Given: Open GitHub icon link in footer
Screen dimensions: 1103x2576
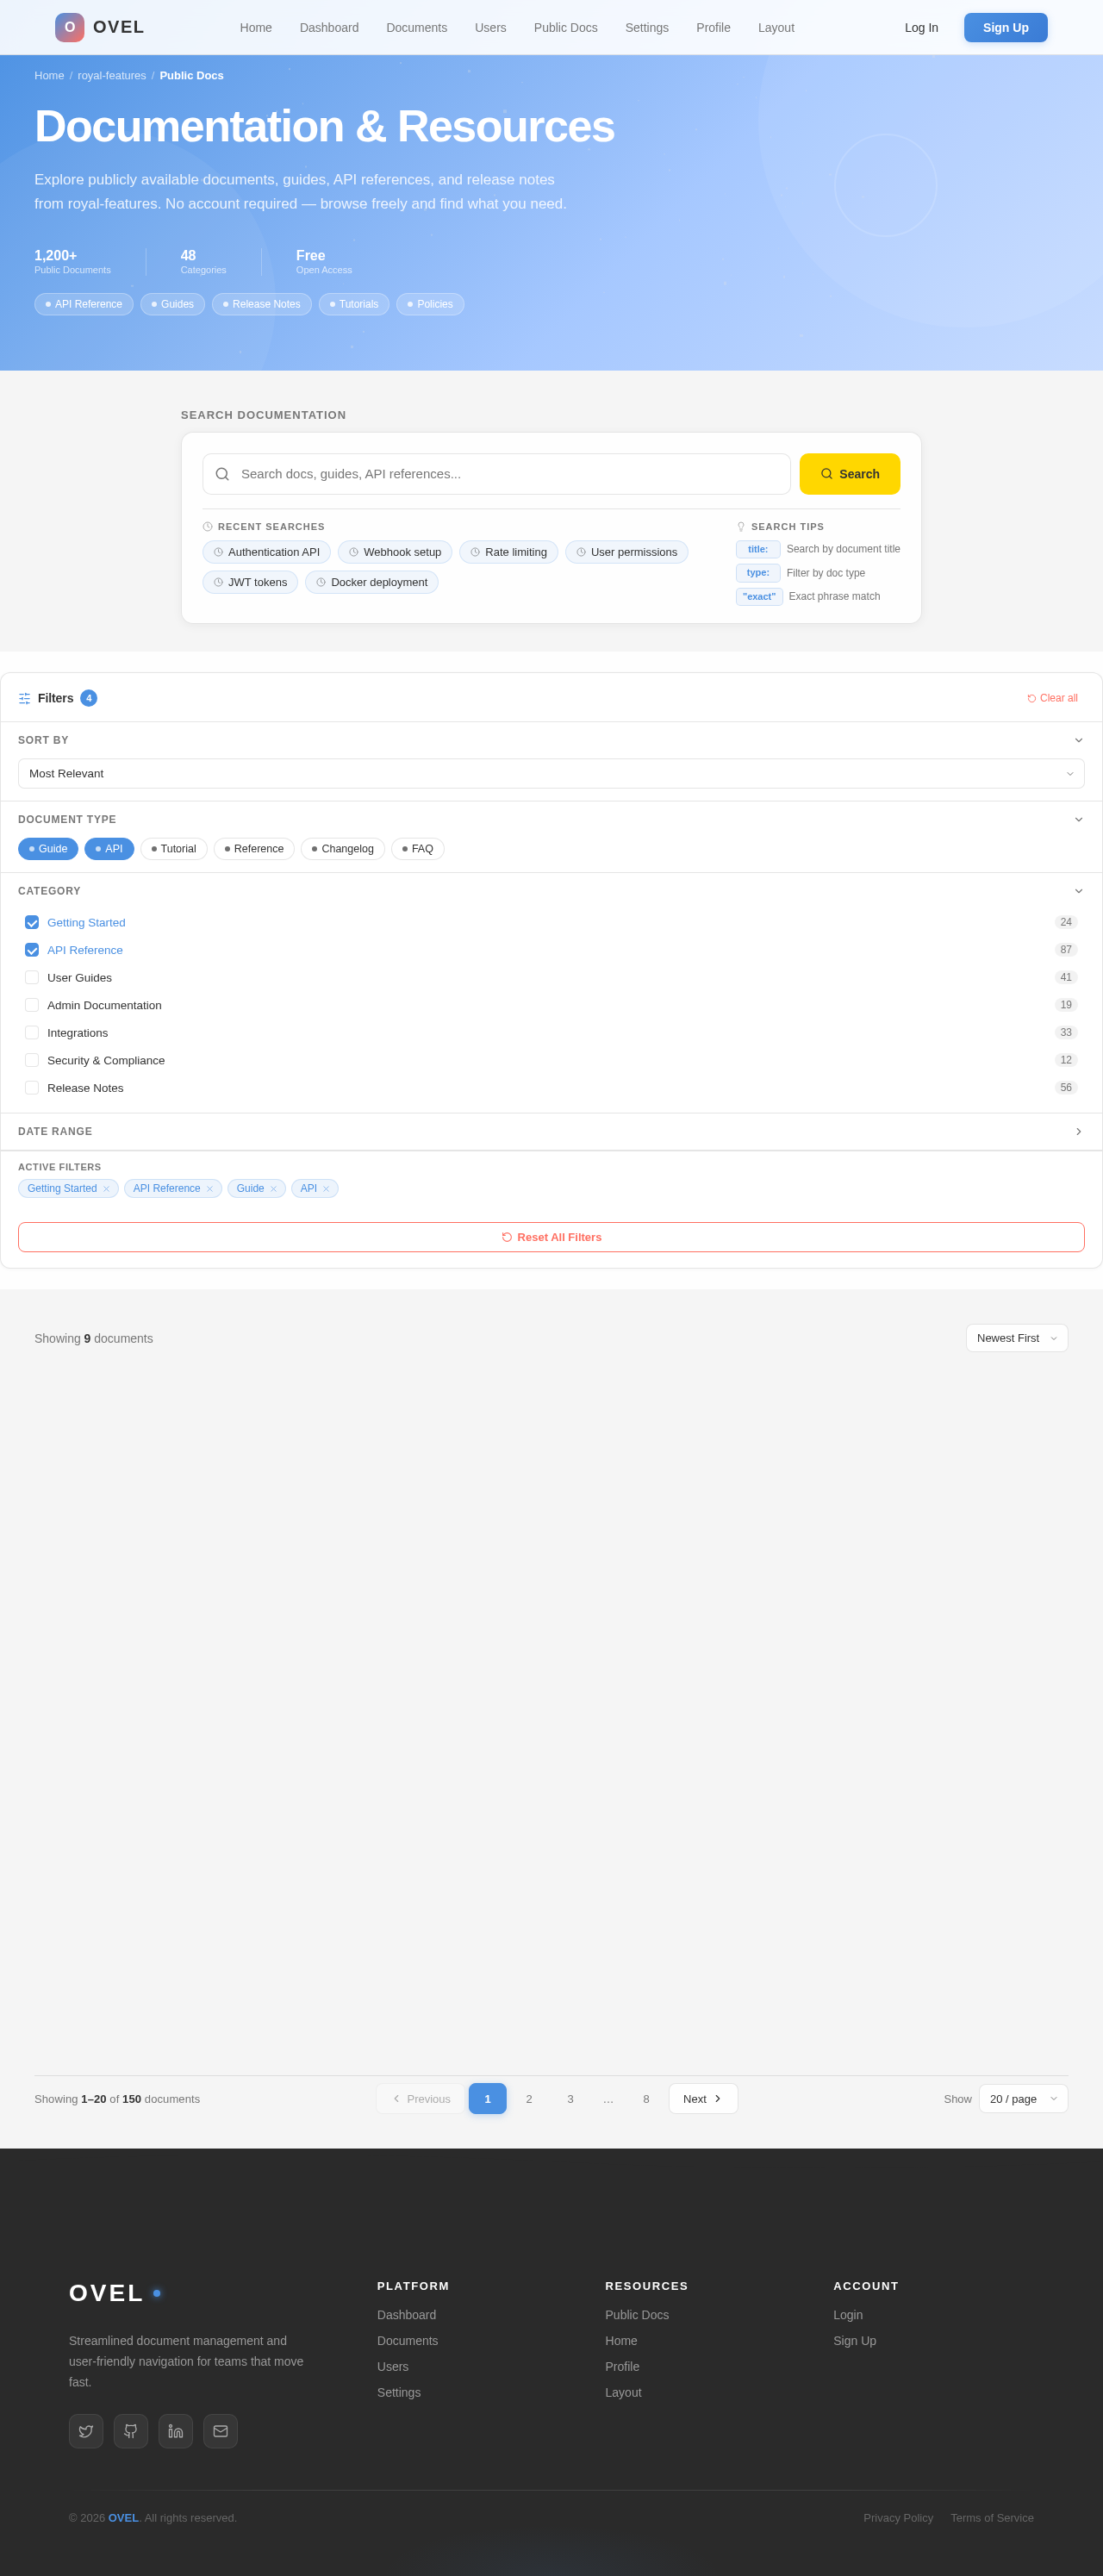Looking at the screenshot, I should pyautogui.click(x=131, y=2431).
